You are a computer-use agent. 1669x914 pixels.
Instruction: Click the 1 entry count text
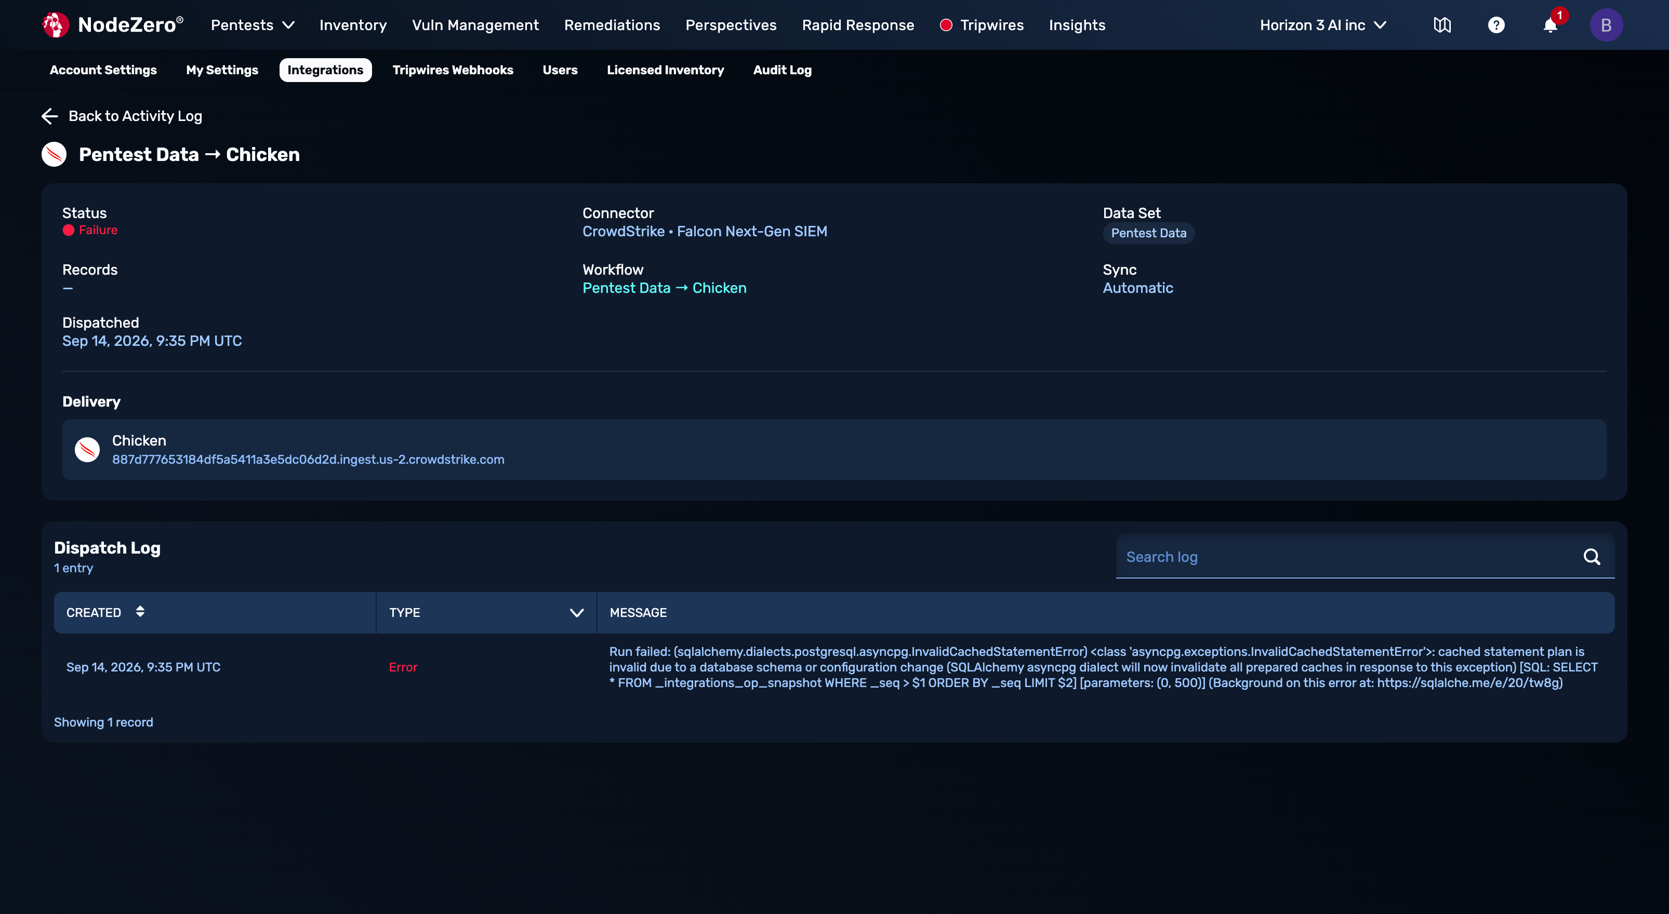click(73, 568)
